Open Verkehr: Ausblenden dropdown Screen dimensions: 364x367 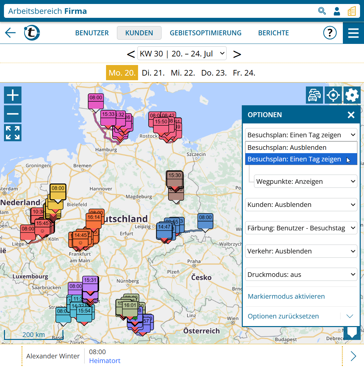pyautogui.click(x=301, y=251)
